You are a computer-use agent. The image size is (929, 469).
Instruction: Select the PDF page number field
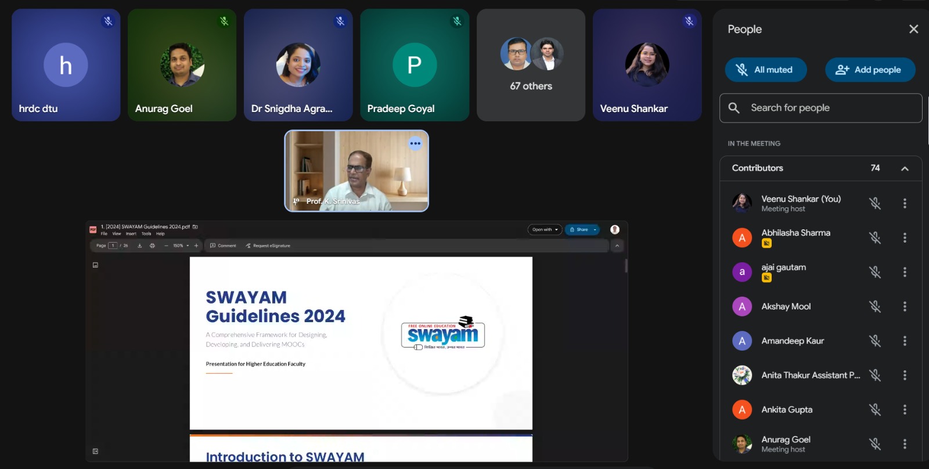113,246
